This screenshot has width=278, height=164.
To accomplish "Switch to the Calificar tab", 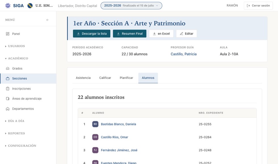I will 105,78.
